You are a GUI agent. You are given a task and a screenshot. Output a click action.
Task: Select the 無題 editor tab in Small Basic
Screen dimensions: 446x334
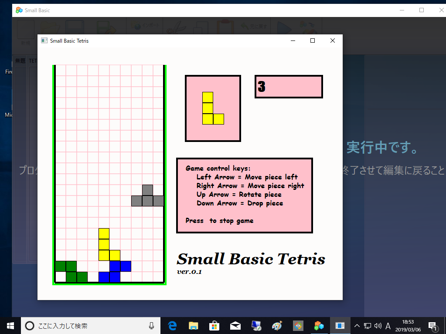coord(20,61)
